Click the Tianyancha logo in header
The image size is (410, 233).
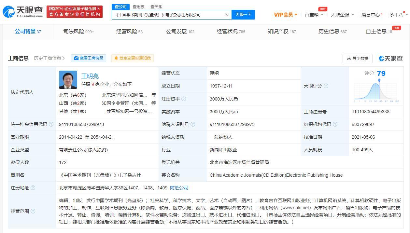tap(22, 12)
